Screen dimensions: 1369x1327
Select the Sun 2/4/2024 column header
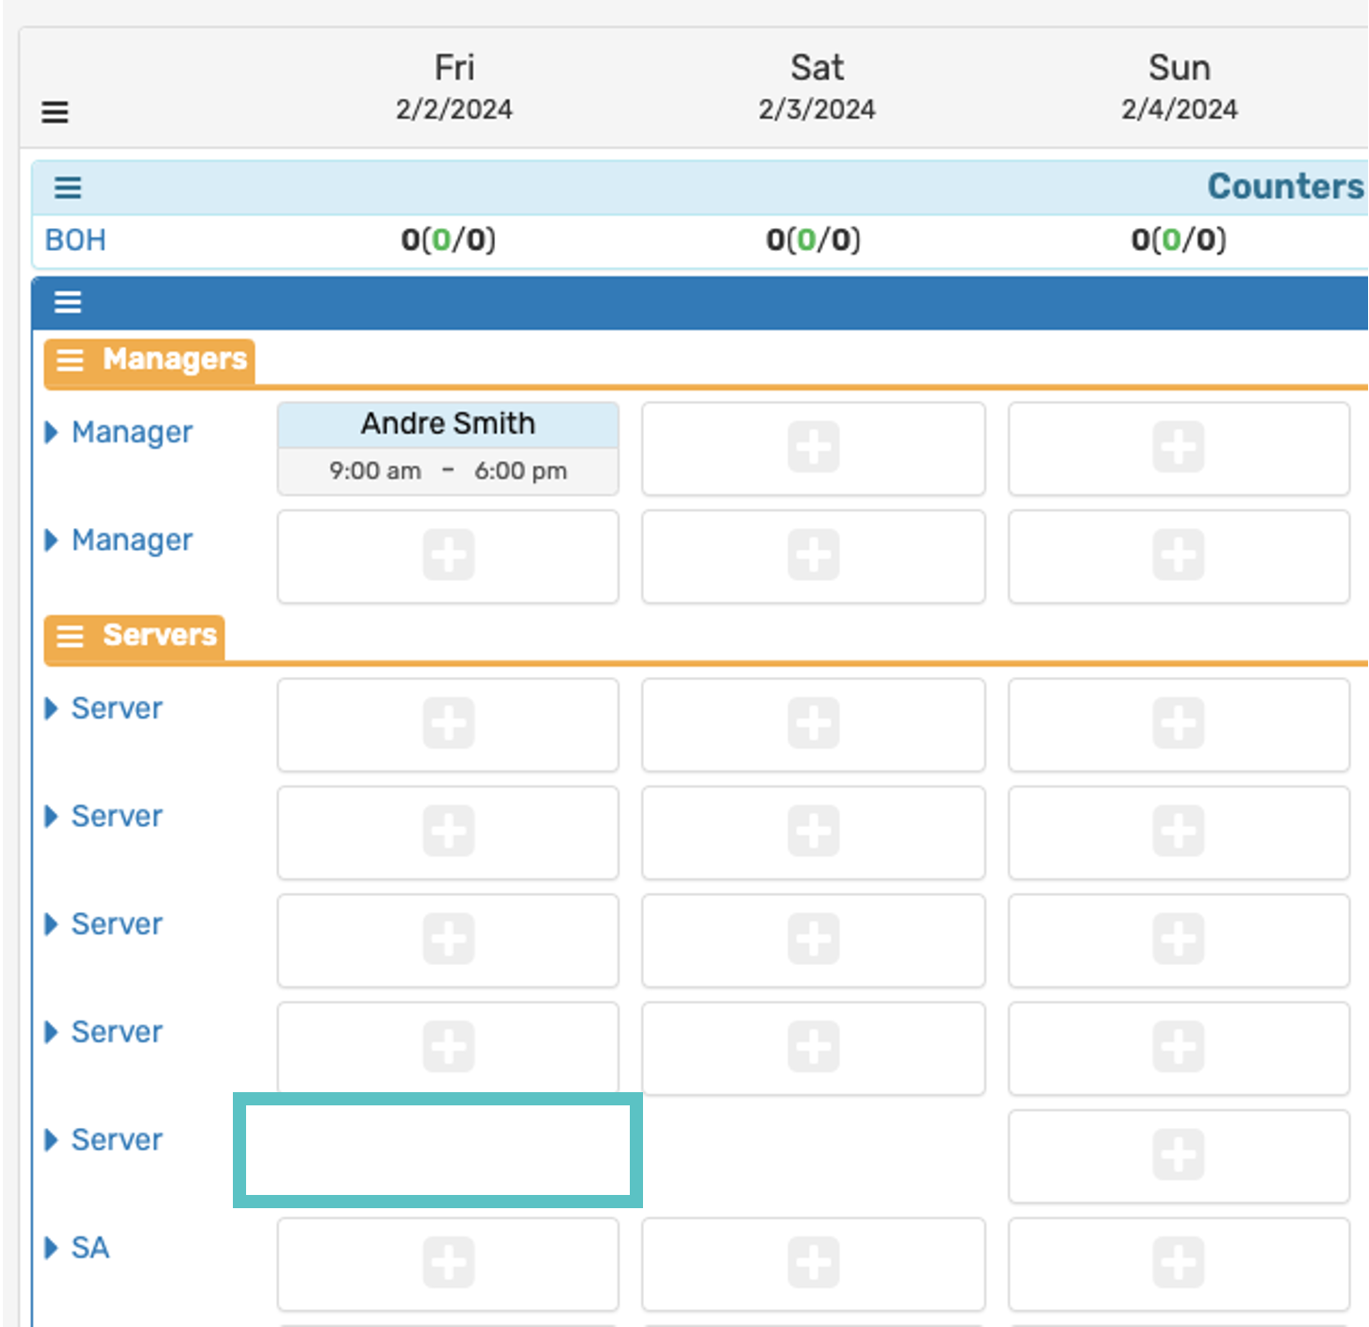[1179, 87]
